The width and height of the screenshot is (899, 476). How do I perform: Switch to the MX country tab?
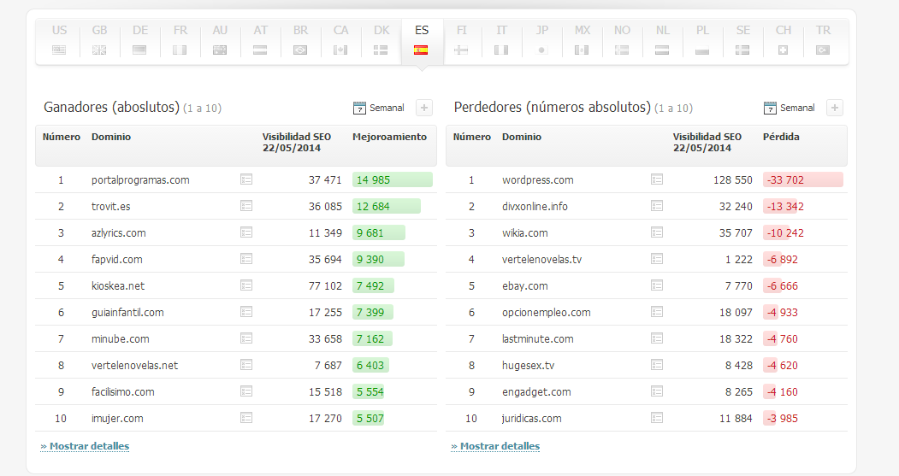coord(582,39)
